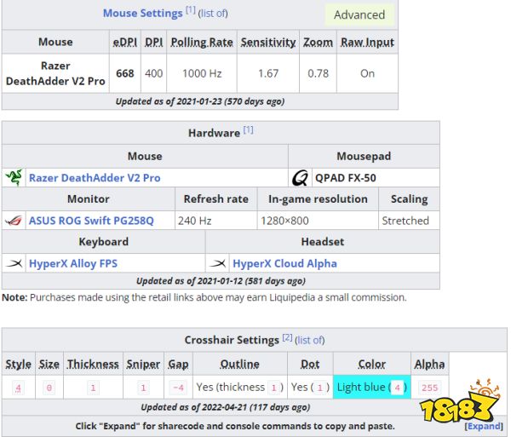Click the DPI column header
This screenshot has height=437, width=511.
coord(153,42)
